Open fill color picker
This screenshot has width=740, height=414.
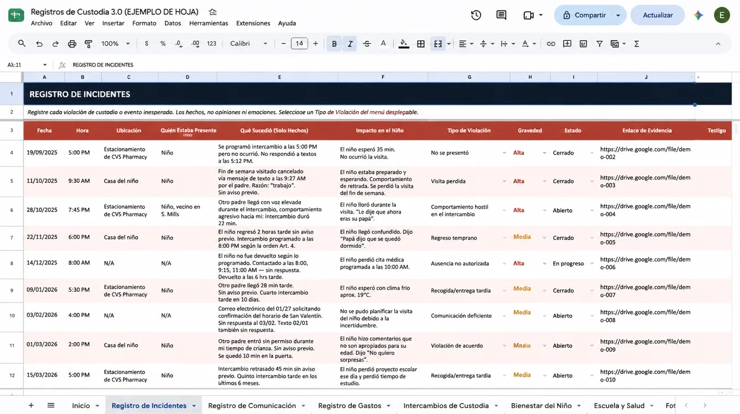404,43
